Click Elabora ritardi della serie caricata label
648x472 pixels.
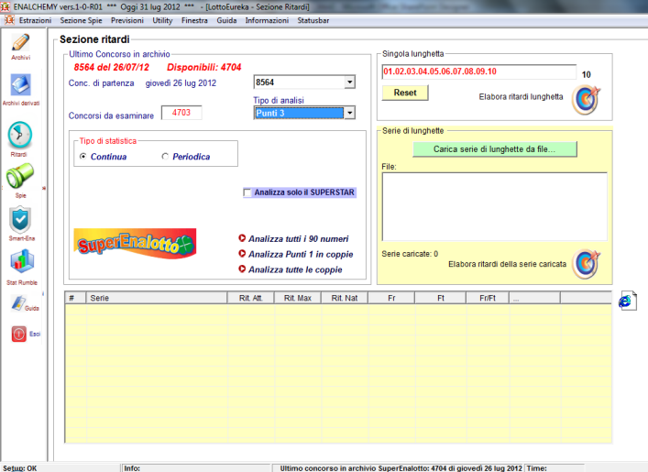tap(507, 264)
